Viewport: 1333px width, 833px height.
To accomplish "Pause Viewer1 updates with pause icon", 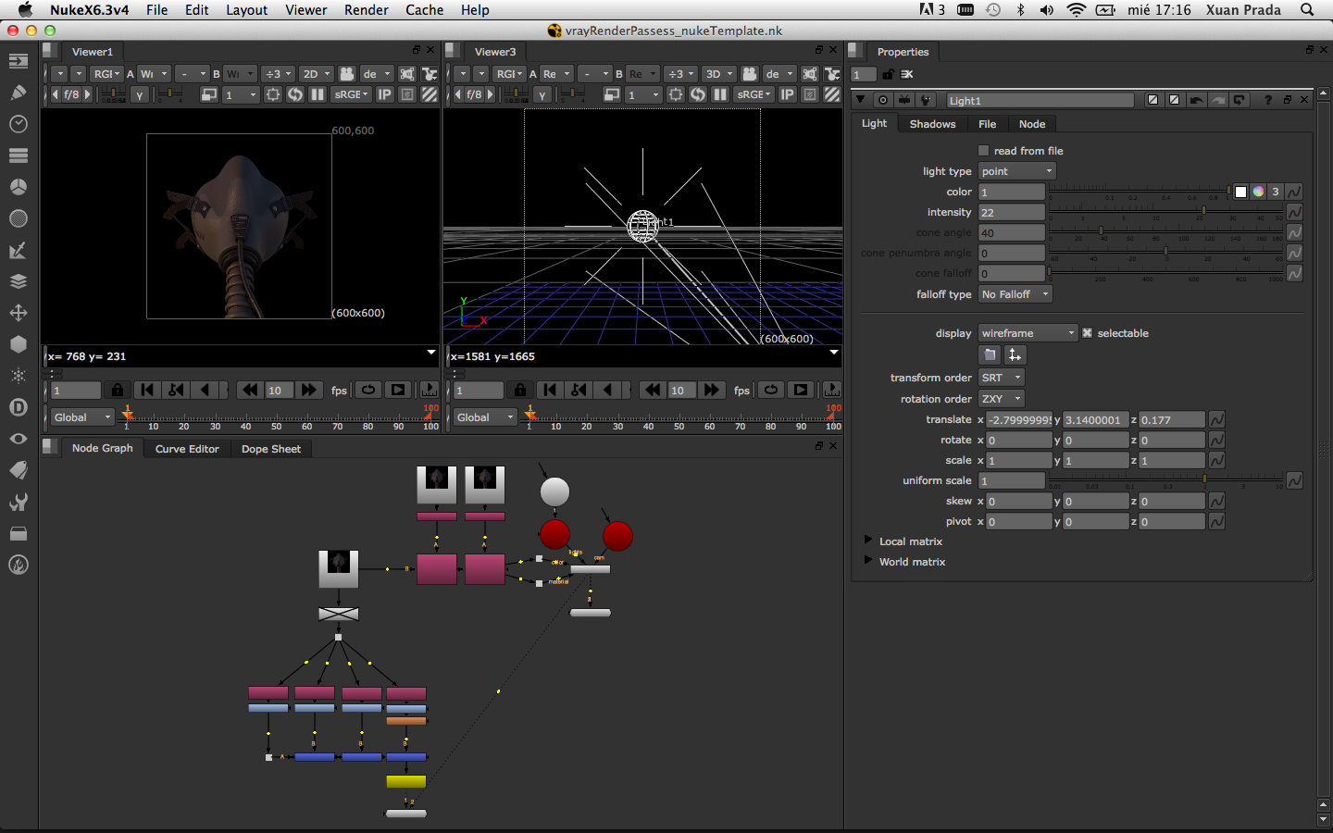I will pos(318,94).
